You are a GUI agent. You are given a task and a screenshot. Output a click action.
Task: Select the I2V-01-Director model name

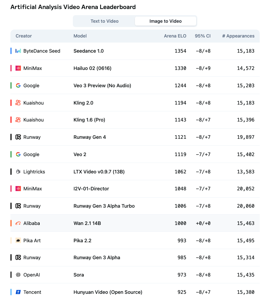coord(91,189)
